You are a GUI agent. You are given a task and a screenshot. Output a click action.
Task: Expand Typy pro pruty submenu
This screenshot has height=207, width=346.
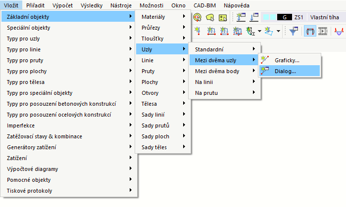[x=68, y=60]
